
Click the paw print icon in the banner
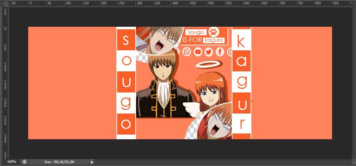click(214, 32)
